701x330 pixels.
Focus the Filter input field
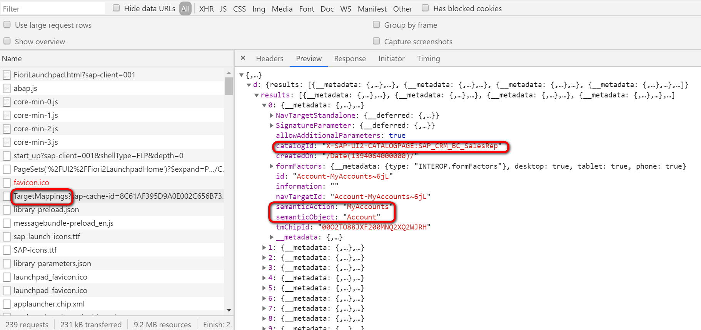click(53, 8)
